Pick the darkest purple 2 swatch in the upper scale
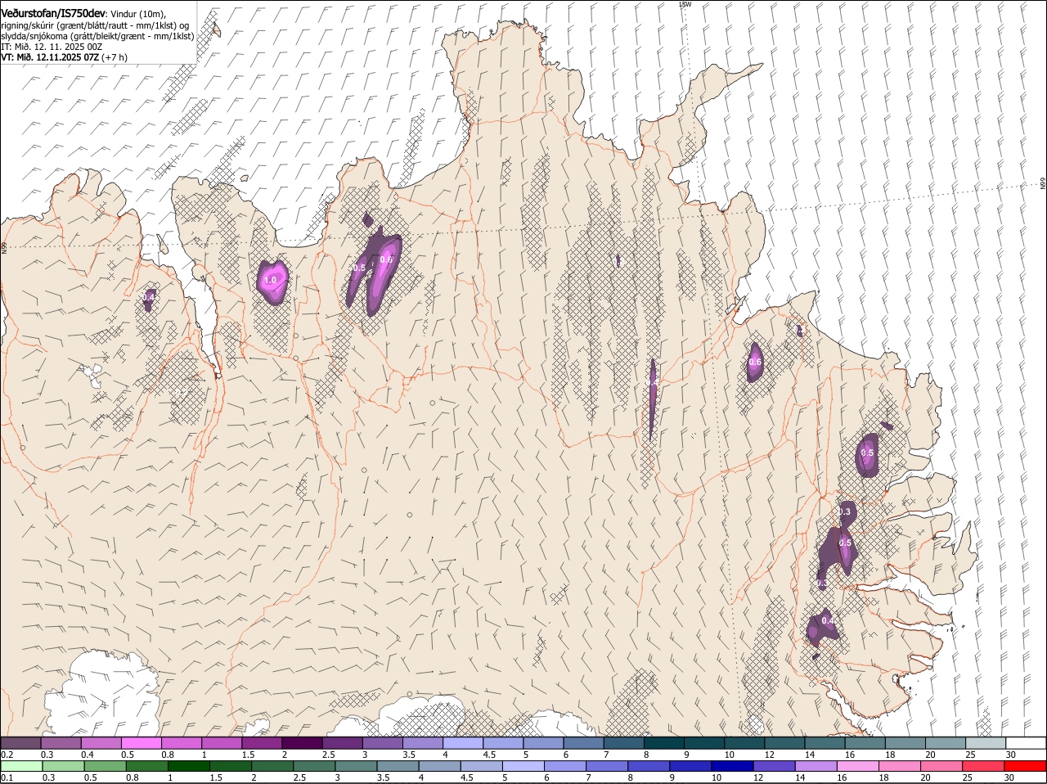The width and height of the screenshot is (1047, 784). (x=303, y=742)
